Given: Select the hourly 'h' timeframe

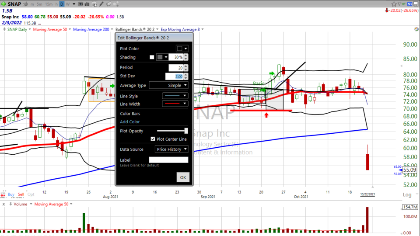Looking at the screenshot, I should point(56,4).
